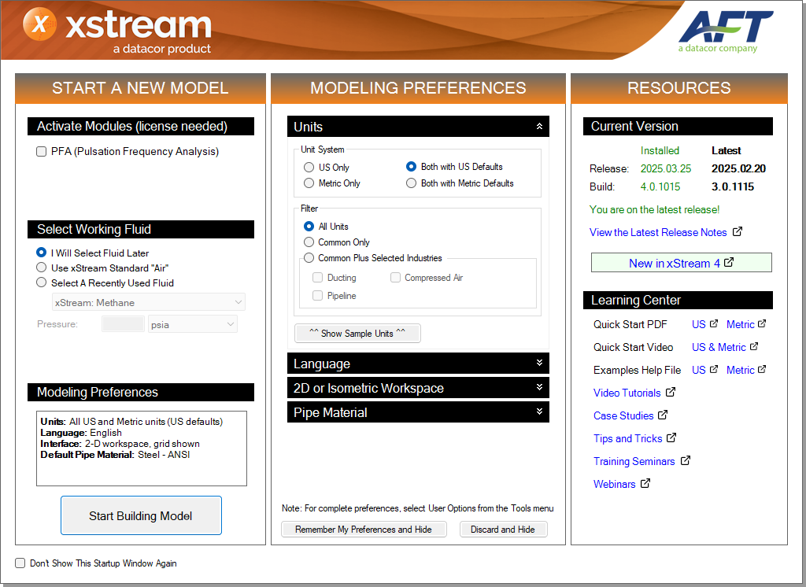This screenshot has height=587, width=806.
Task: Open Training Seminars link
Action: coord(634,461)
